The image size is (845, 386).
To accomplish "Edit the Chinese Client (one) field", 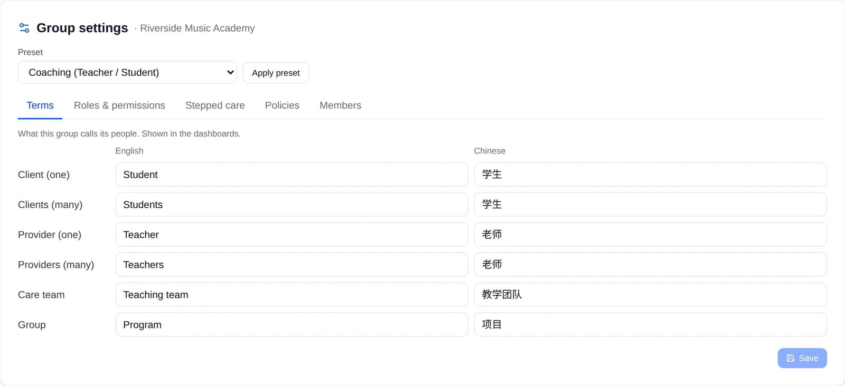I will pyautogui.click(x=650, y=175).
